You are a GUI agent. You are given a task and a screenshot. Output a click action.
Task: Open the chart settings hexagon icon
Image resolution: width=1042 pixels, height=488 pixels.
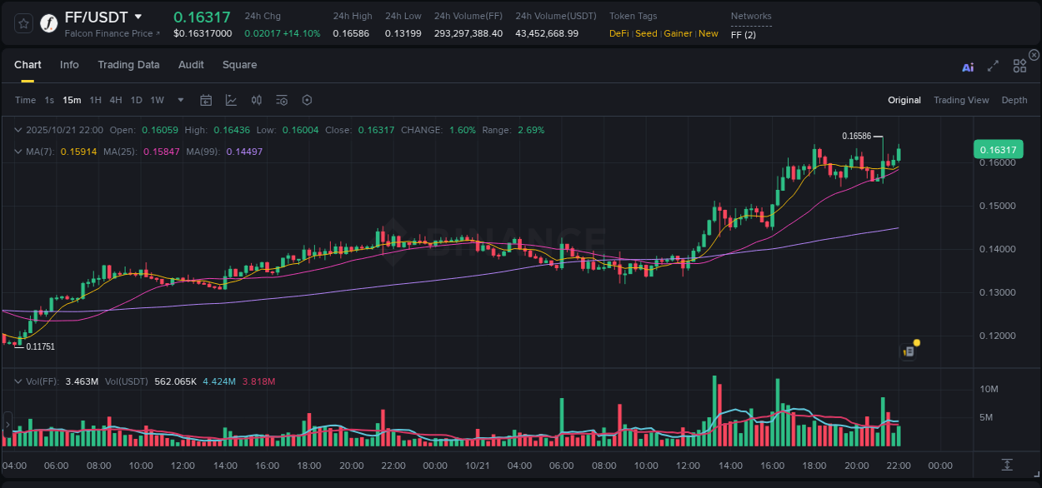307,100
